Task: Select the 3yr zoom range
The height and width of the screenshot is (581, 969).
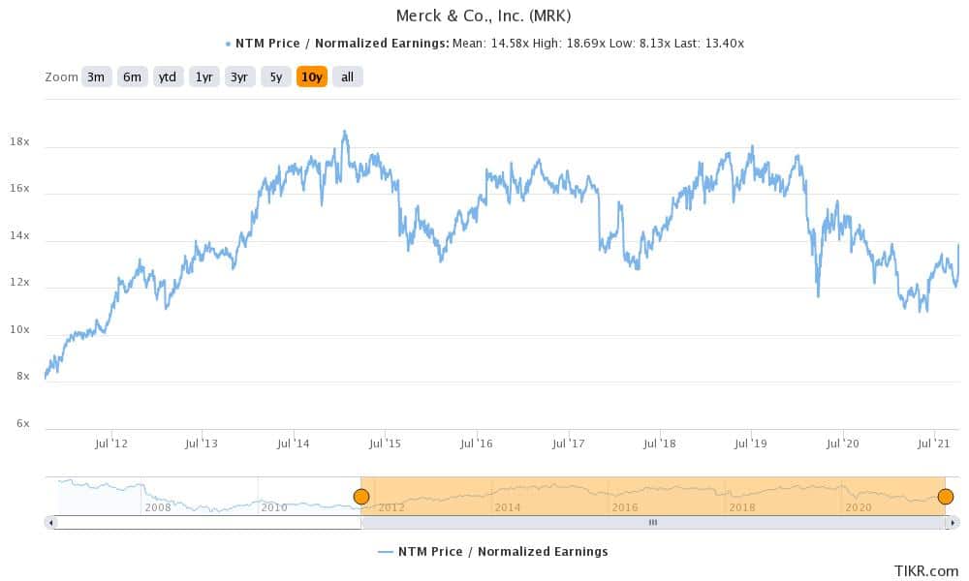Action: [239, 77]
